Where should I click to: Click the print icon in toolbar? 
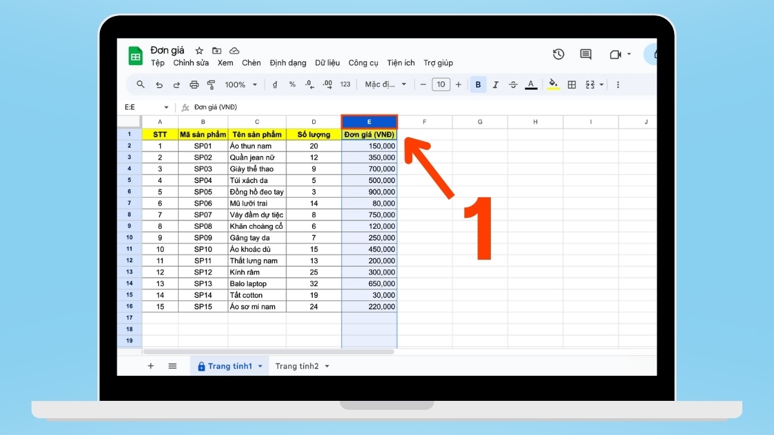pyautogui.click(x=193, y=84)
